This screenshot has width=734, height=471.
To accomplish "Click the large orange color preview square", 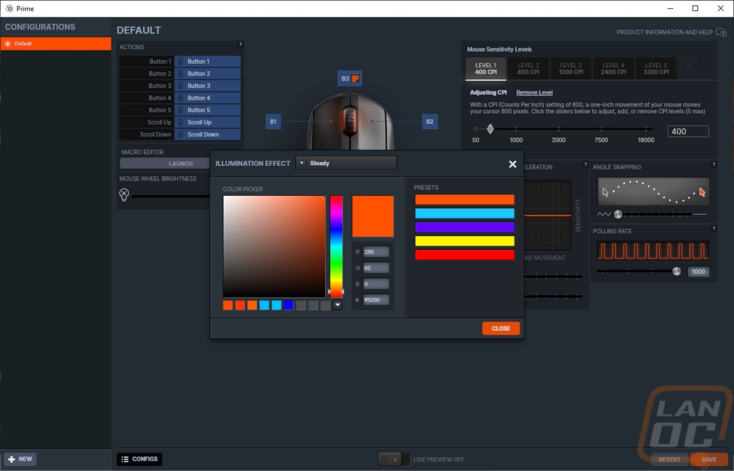I will (x=373, y=216).
